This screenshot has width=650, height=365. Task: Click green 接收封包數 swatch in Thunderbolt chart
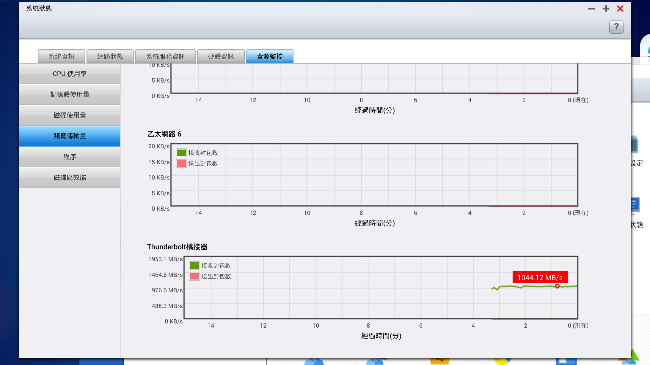pyautogui.click(x=194, y=266)
